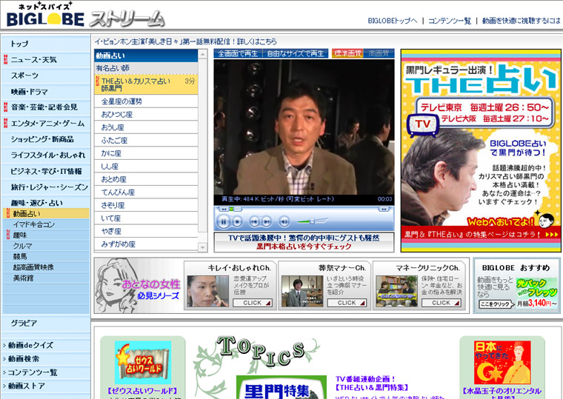Click the fast-forward button at right of player
This screenshot has height=399, width=563.
pyautogui.click(x=383, y=209)
